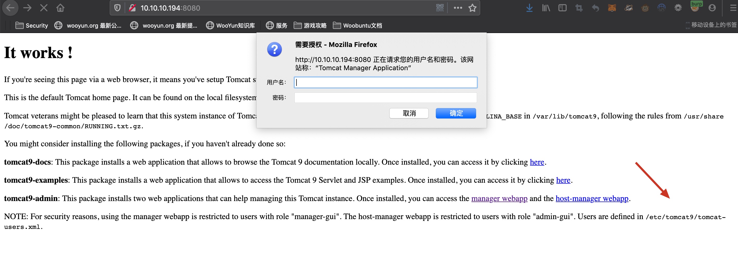Open the Privacy Badger extension icon
738x272 pixels.
pos(629,8)
